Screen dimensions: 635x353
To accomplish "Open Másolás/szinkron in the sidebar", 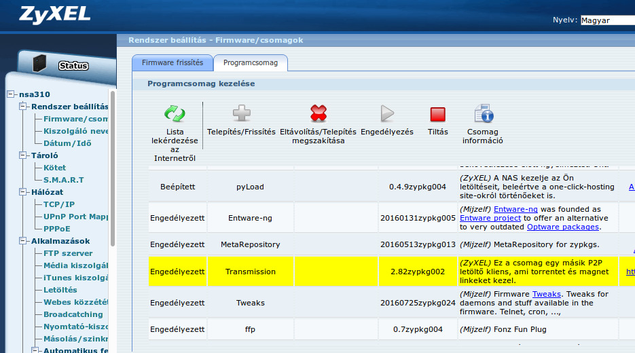I will point(76,339).
